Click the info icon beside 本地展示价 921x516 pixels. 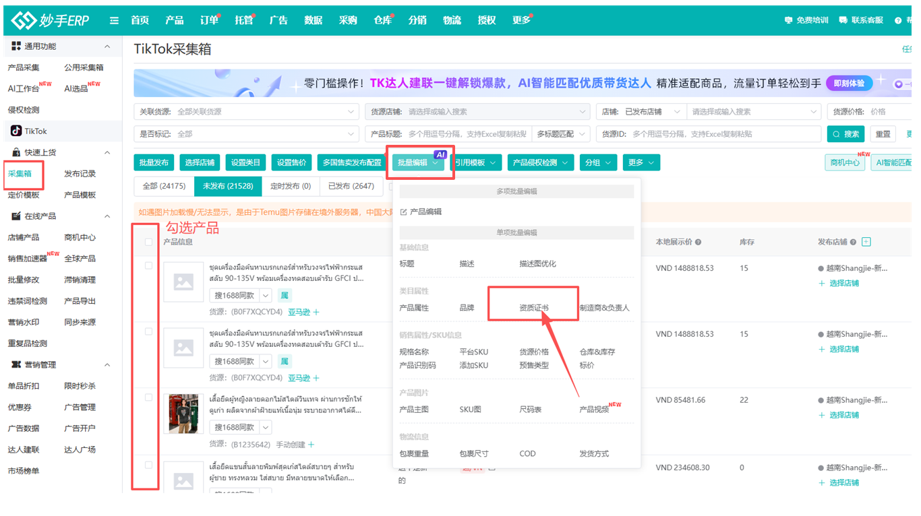[x=698, y=242]
